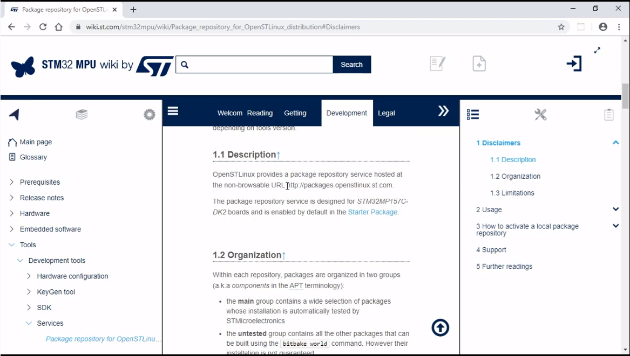Click the browser address bar URL
630x356 pixels.
(x=223, y=27)
